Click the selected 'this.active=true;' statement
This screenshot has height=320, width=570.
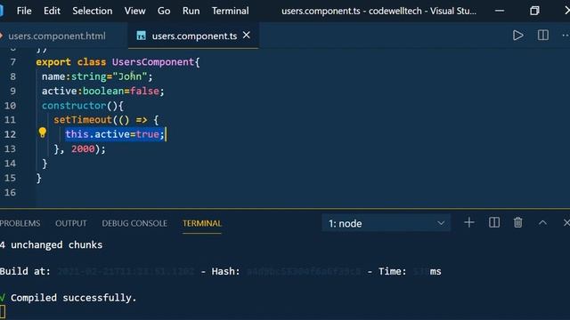point(115,134)
